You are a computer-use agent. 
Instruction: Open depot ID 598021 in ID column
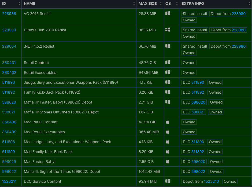coord(9,112)
